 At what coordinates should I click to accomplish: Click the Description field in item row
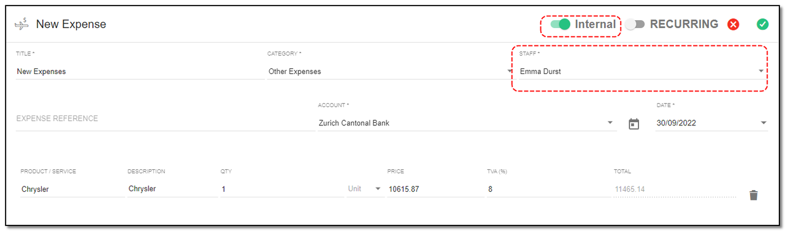172,189
